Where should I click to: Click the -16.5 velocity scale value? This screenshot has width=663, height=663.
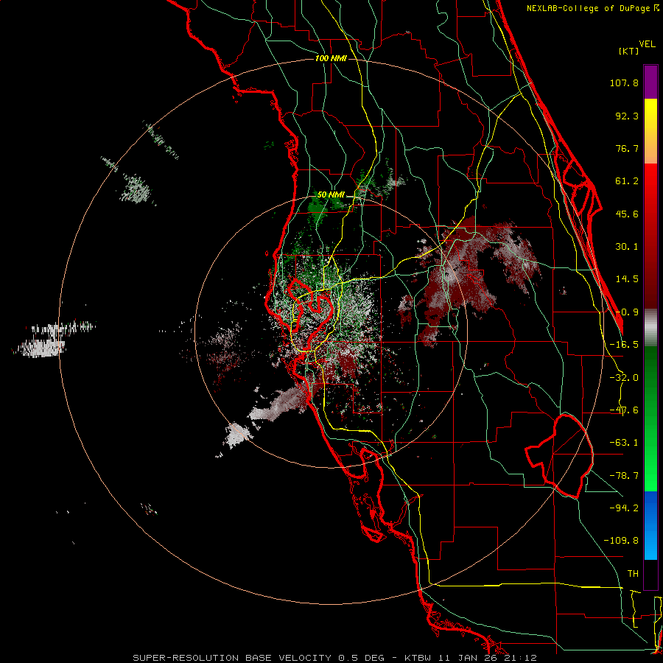624,345
